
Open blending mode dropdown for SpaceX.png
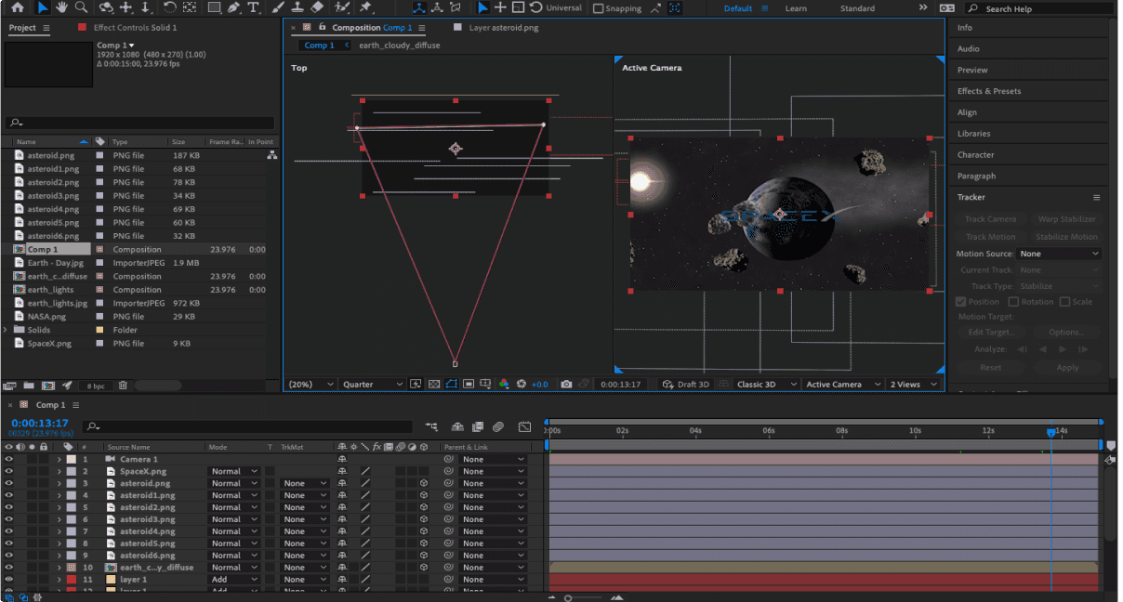point(234,471)
